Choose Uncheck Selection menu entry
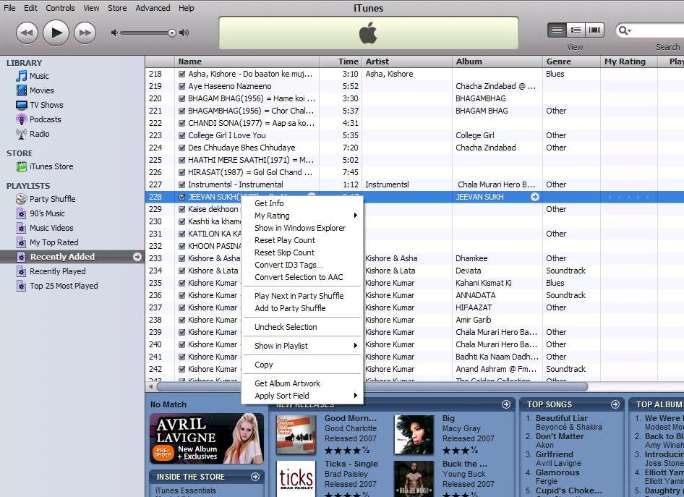The width and height of the screenshot is (684, 497). point(286,327)
